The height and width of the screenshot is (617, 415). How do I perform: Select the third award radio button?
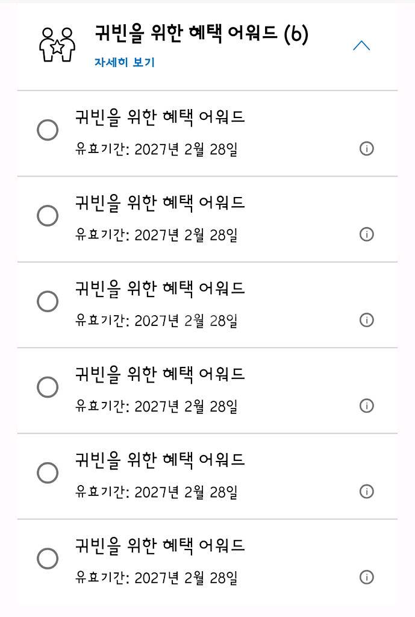coord(48,301)
